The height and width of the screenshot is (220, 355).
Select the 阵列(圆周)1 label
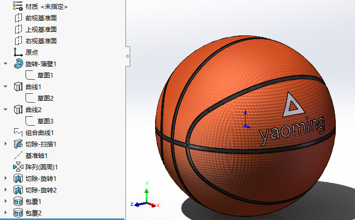click(42, 167)
